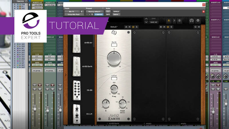Click the SAVE preset button
Image resolution: width=229 pixels, height=129 pixels.
pyautogui.click(x=154, y=19)
